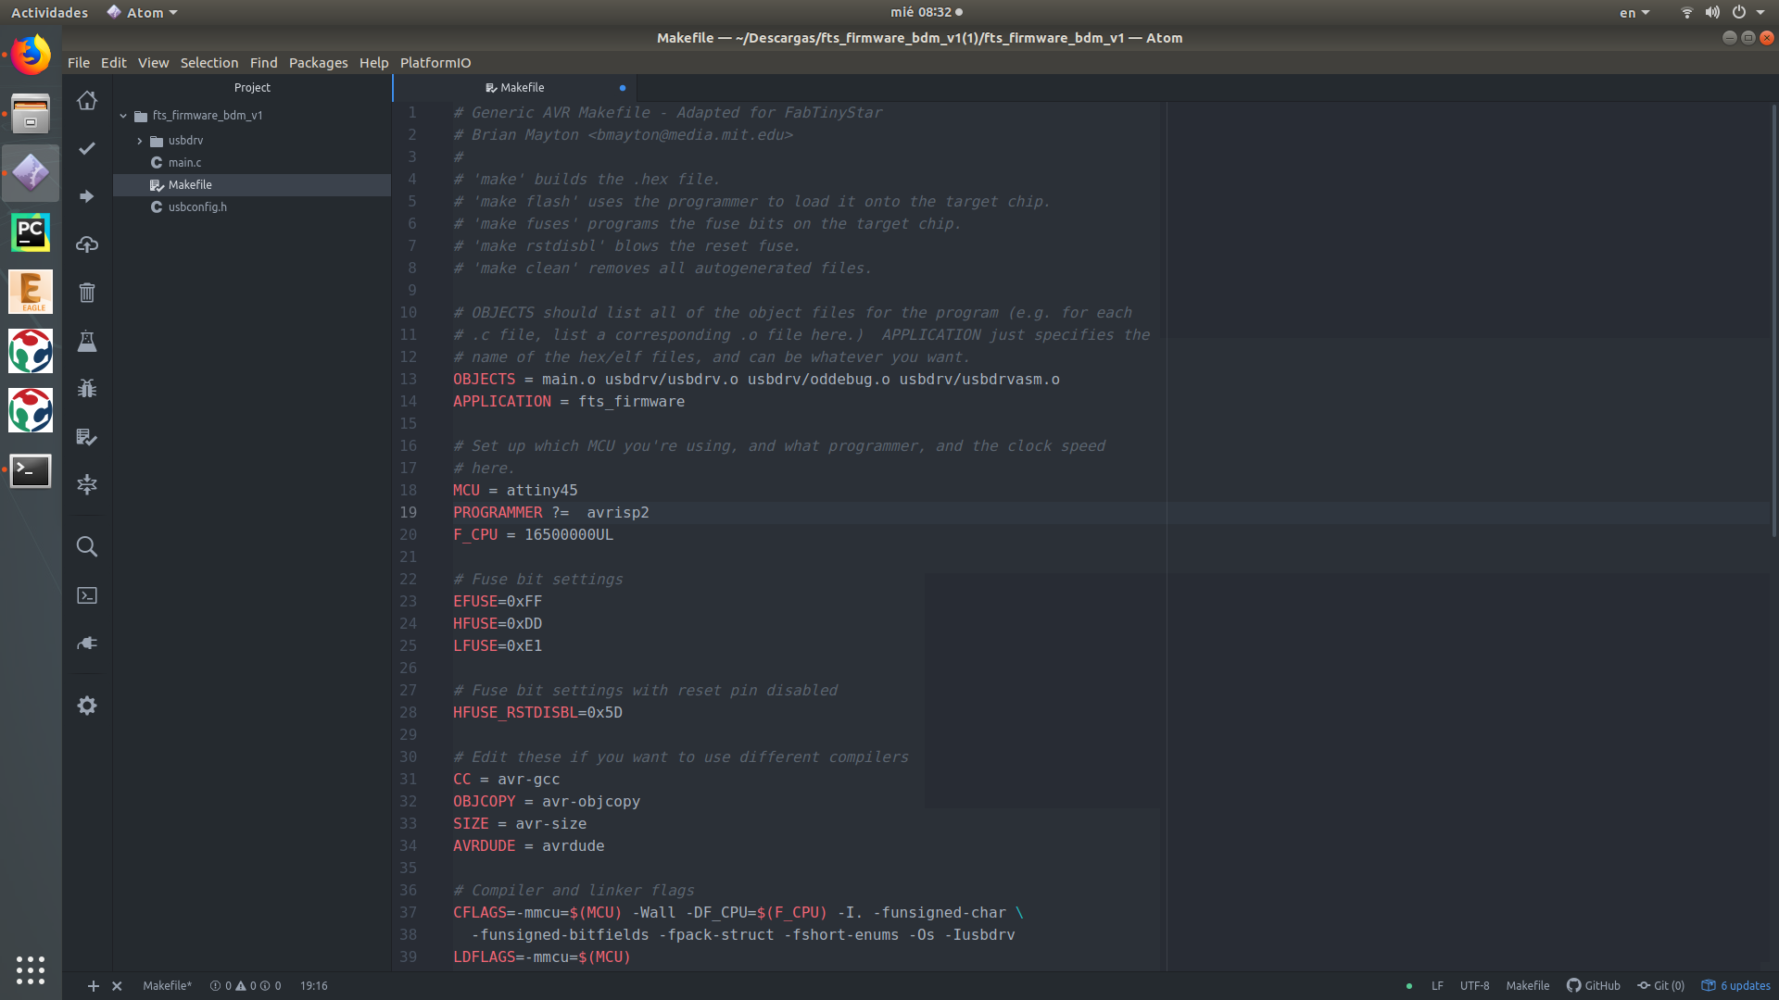Open the Settings gear in toolbar

point(87,706)
